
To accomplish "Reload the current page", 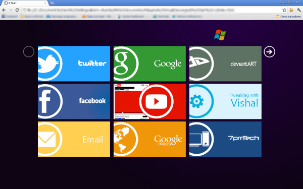I will point(17,10).
